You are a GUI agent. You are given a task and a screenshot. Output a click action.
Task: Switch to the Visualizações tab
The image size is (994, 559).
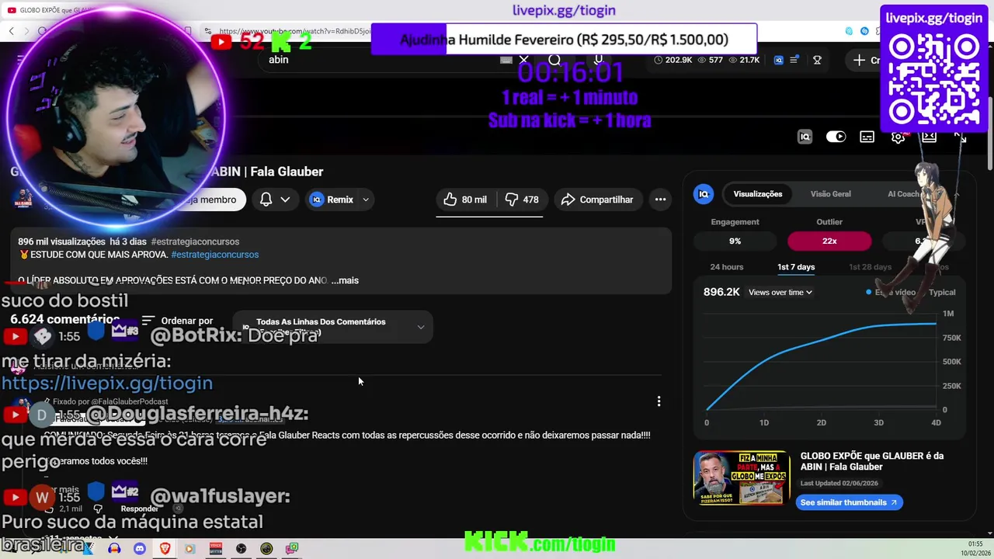click(x=757, y=194)
